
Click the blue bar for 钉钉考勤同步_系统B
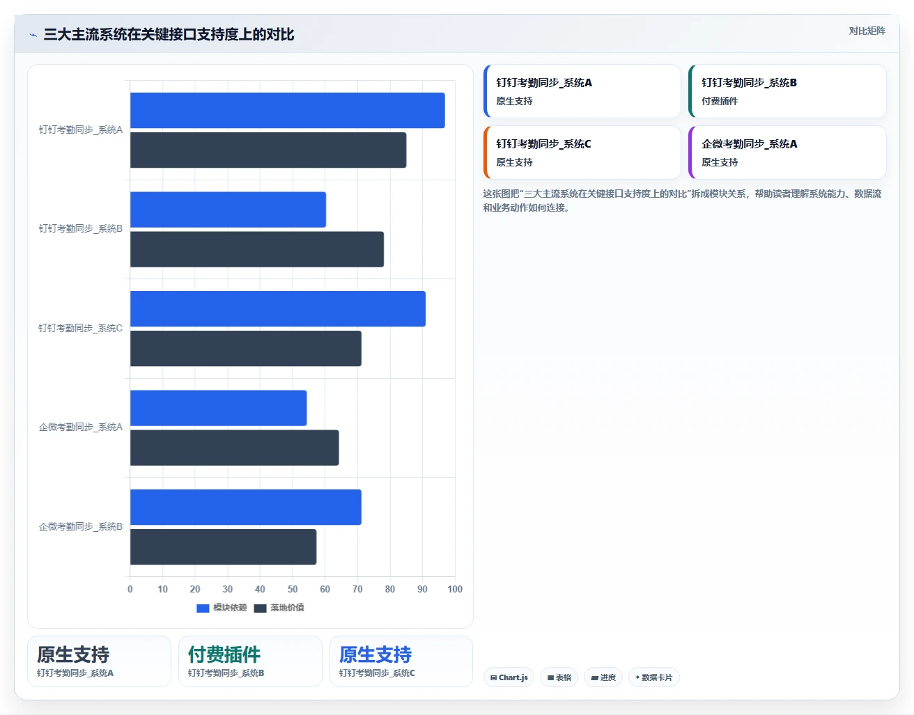[x=228, y=210]
